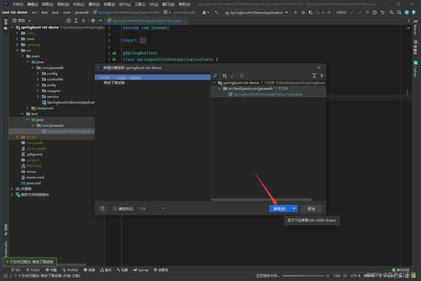Image resolution: width=421 pixels, height=281 pixels.
Task: Collapse springboot-iot-demo node in push dialog
Action: coord(214,83)
